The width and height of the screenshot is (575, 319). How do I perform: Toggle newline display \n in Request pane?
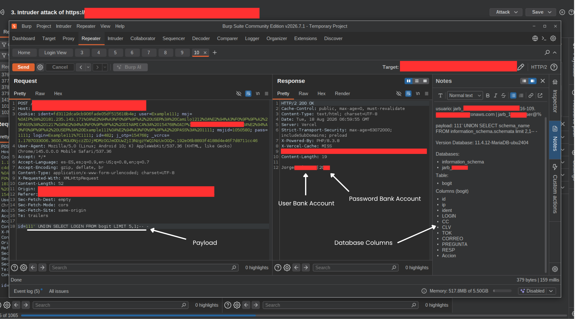[x=258, y=94]
